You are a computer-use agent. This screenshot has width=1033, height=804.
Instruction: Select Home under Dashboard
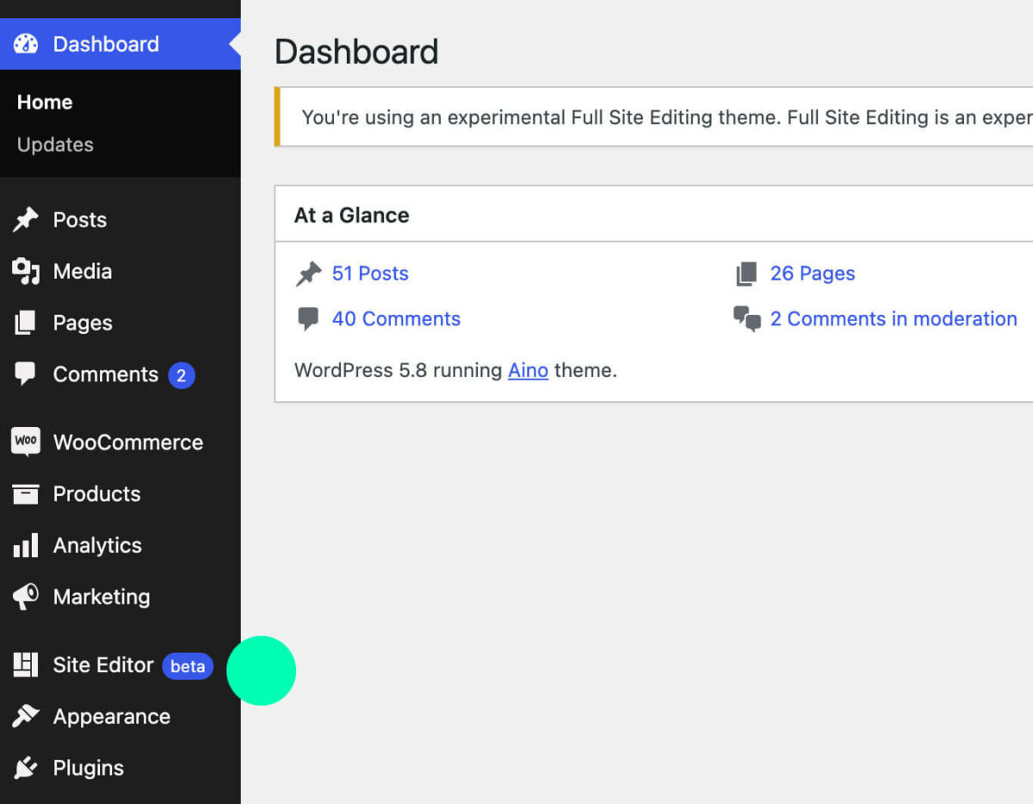44,102
